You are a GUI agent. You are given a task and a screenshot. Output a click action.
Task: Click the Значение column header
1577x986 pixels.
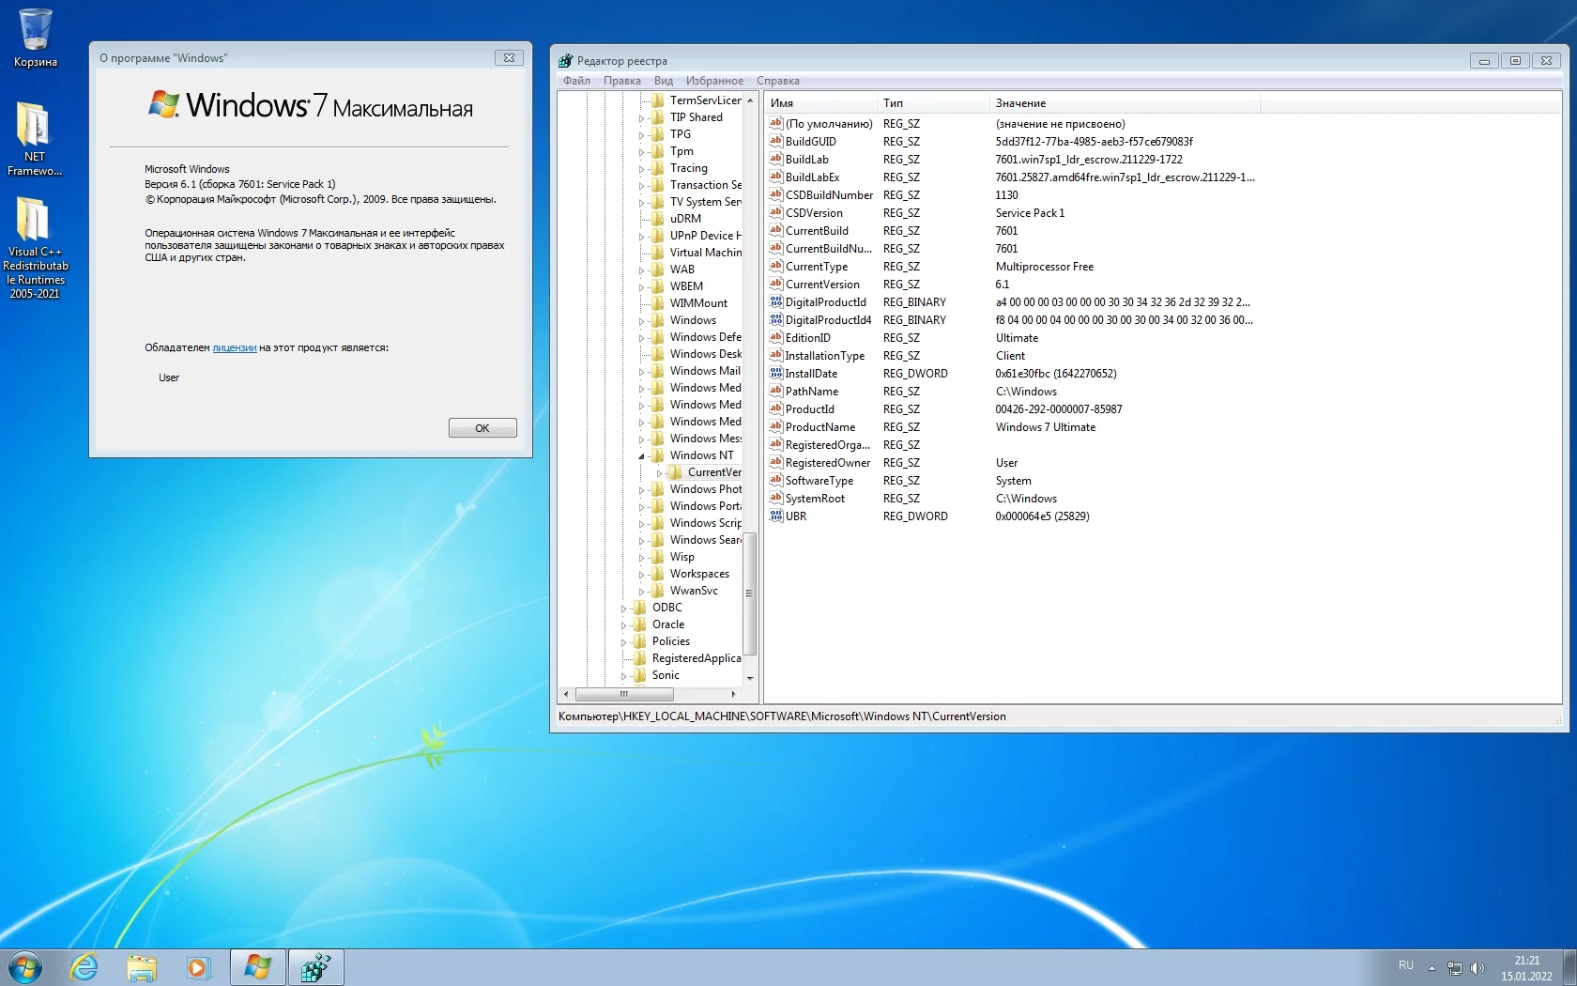point(1020,103)
